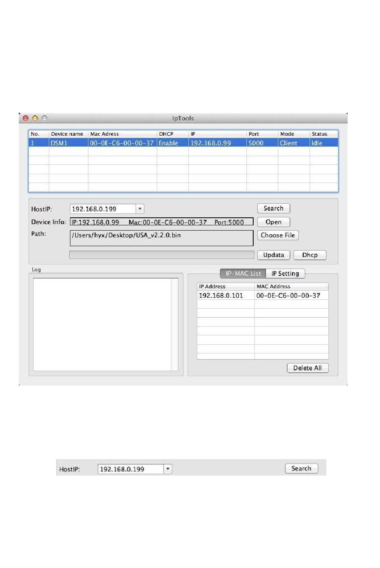Click the Dhcp button
Screen dimensions: 380x568
click(310, 255)
